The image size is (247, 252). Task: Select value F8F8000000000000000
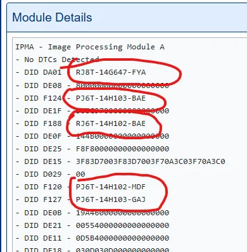tap(122, 149)
